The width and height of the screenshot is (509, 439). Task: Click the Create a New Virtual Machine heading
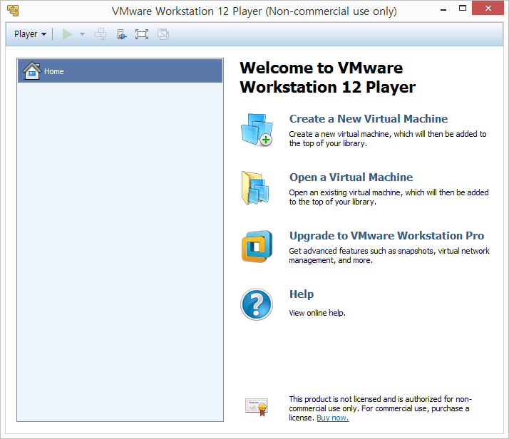coord(368,119)
